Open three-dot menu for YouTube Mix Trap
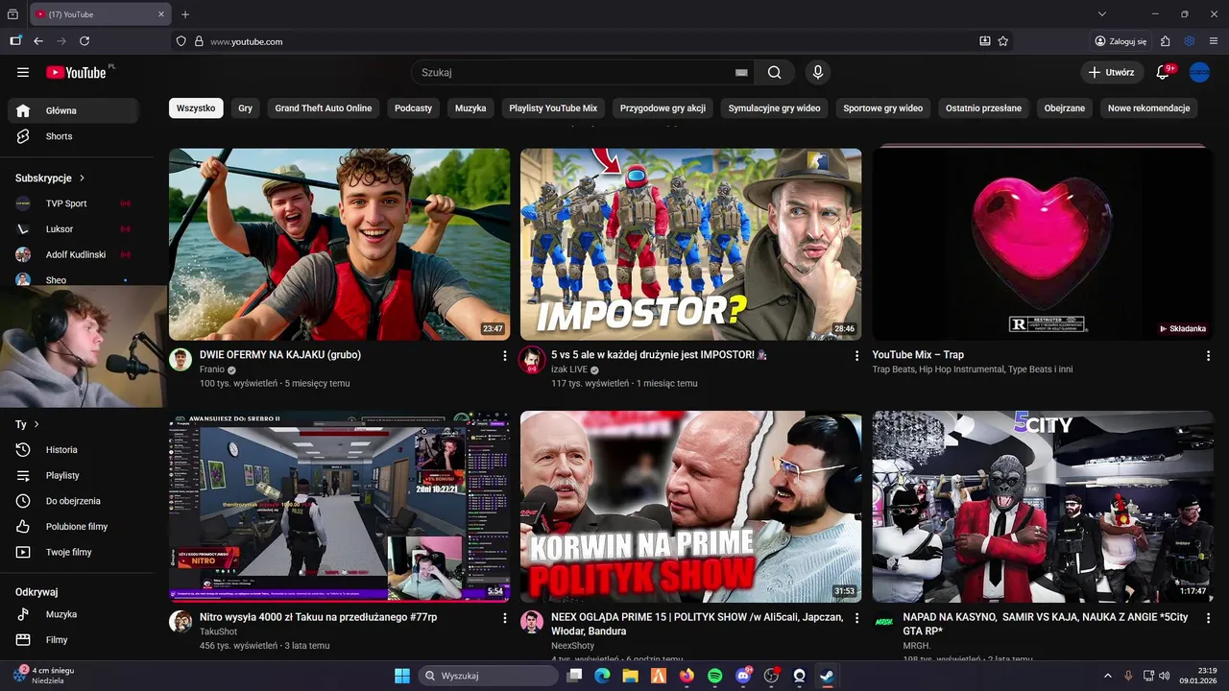 [x=1208, y=356]
